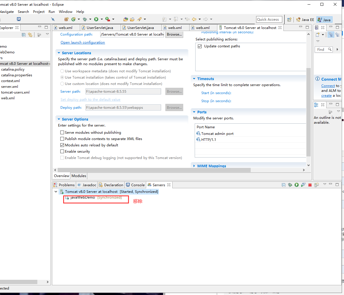The width and height of the screenshot is (344, 295).
Task: Start the server in profile mode
Action: (x=303, y=185)
